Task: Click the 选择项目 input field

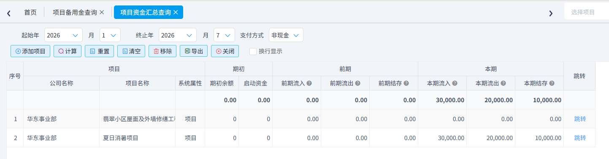Action: [587, 12]
